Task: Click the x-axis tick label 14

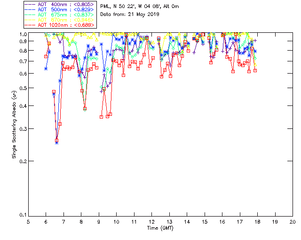Action: tap(187, 222)
